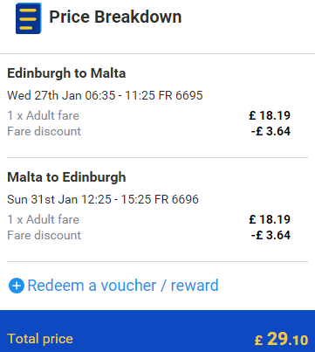Click return £ 18.19 fare amount
This screenshot has height=352, width=315.
tap(270, 219)
